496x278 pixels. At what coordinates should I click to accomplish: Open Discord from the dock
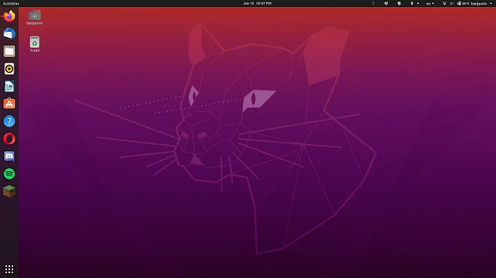point(9,156)
